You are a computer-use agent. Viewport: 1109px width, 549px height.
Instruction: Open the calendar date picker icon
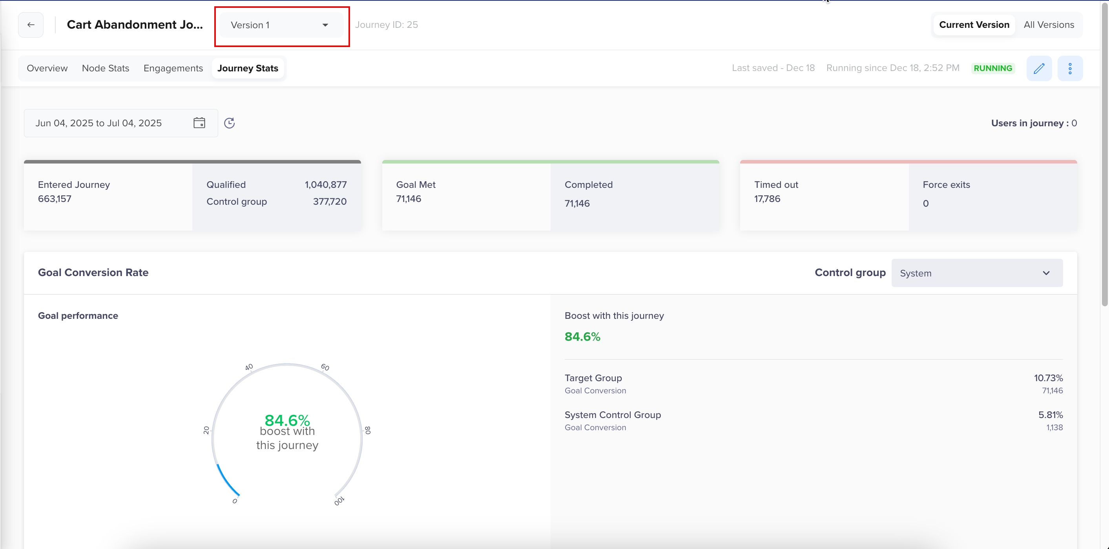pos(199,123)
